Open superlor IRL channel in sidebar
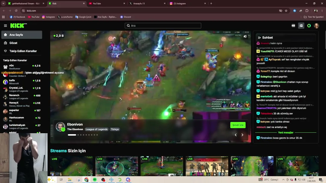Image resolution: width=326 pixels, height=183 pixels. [x=22, y=112]
